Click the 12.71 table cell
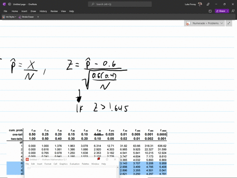 (x=111, y=146)
